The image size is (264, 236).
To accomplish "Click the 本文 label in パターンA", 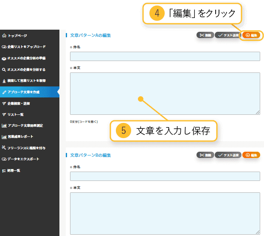I will coord(76,68).
